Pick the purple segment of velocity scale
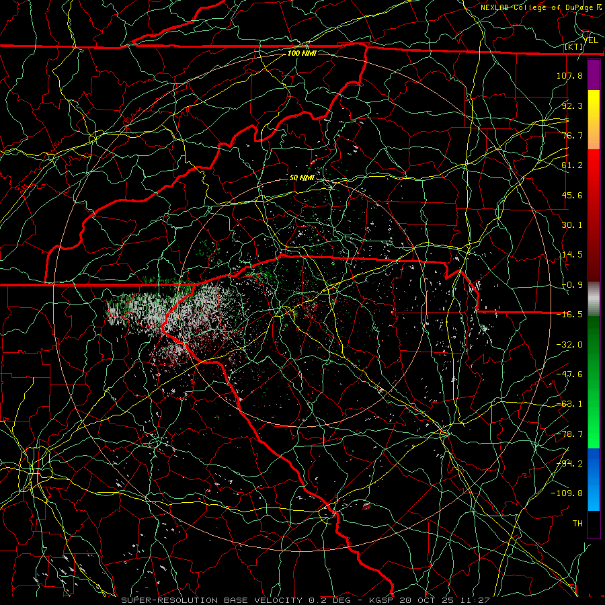The image size is (605, 605). click(x=594, y=75)
